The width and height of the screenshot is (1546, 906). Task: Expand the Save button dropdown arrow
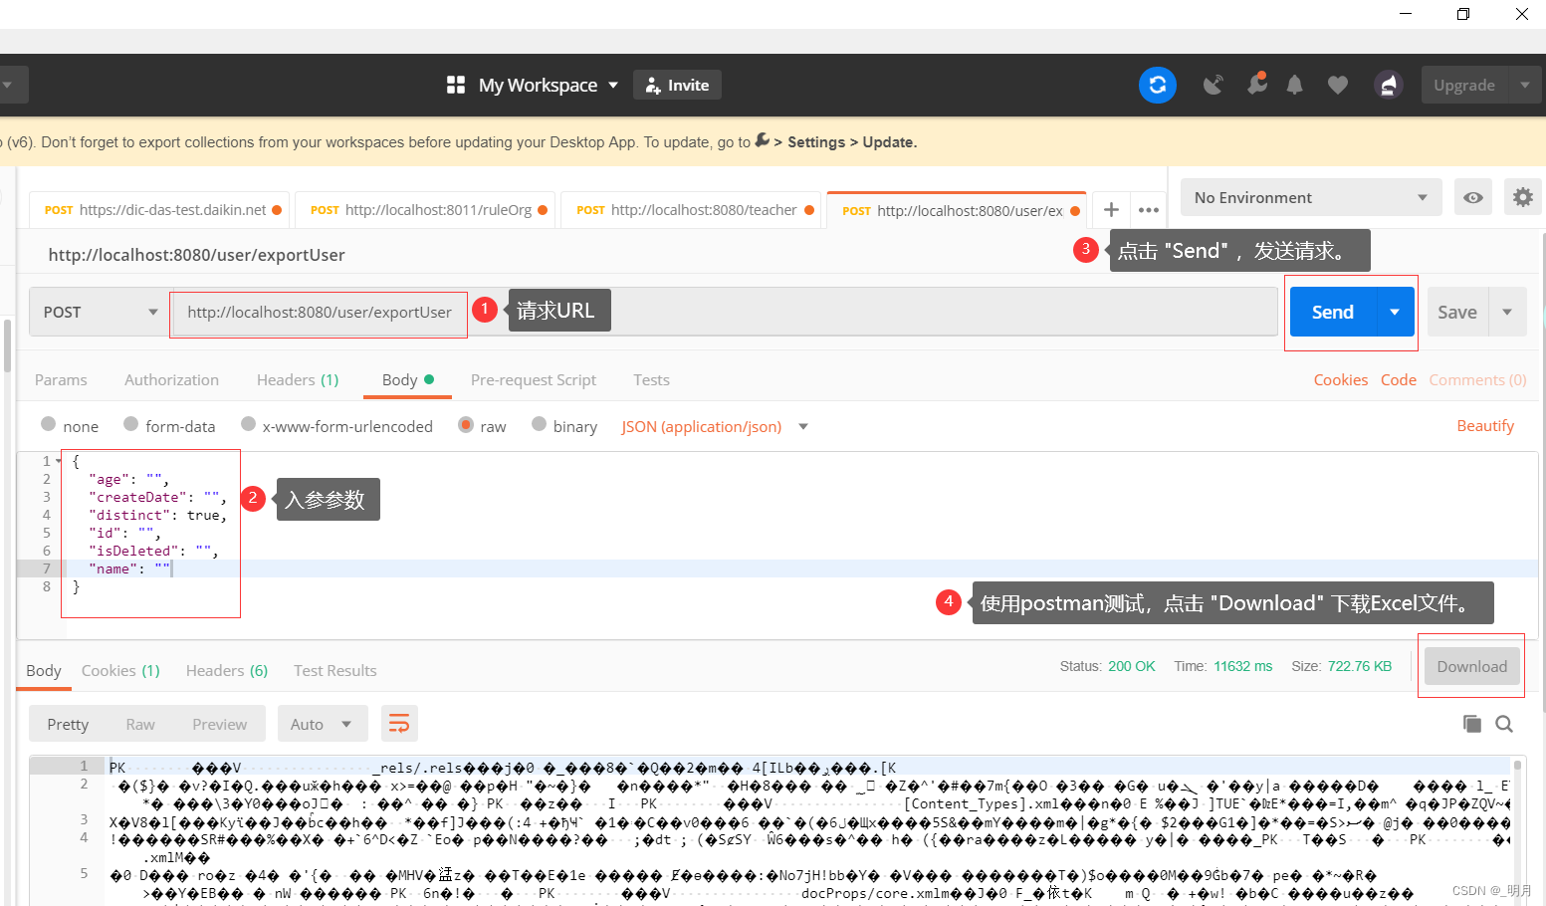(x=1507, y=312)
